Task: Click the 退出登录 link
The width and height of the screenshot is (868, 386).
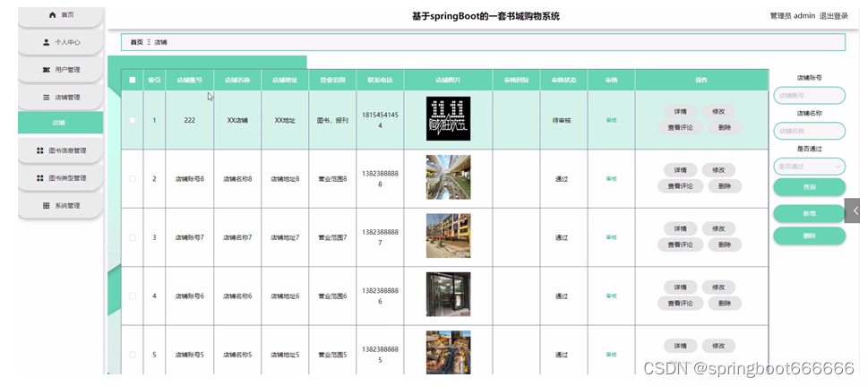Action: pyautogui.click(x=834, y=16)
